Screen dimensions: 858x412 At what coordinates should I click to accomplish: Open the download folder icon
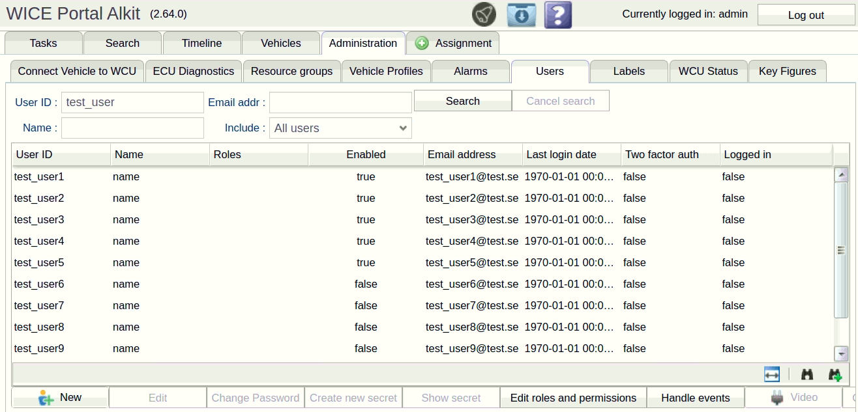[521, 14]
